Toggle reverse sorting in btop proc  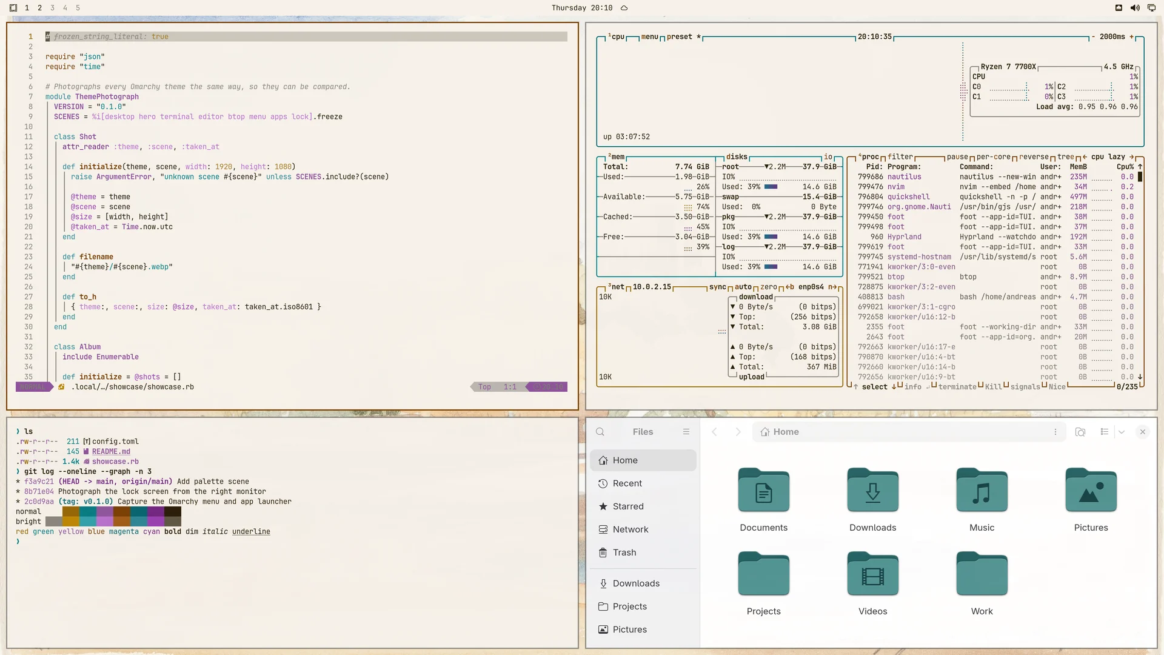(1034, 156)
